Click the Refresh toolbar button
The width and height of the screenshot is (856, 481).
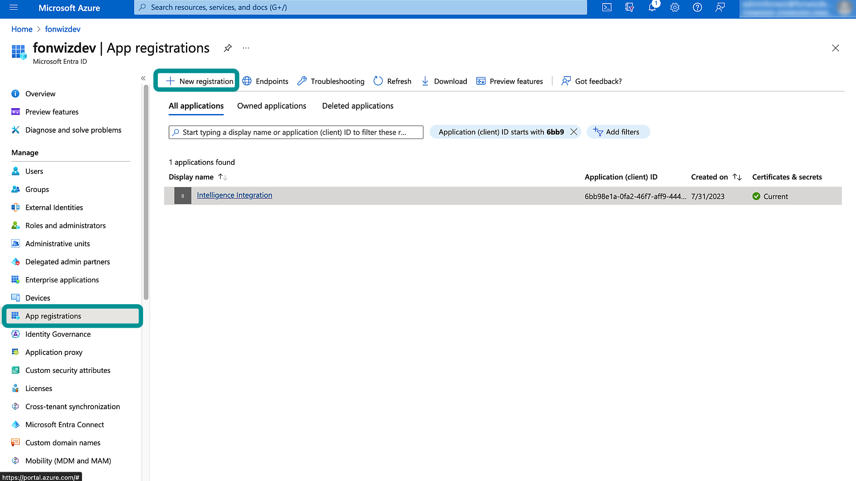[392, 81]
